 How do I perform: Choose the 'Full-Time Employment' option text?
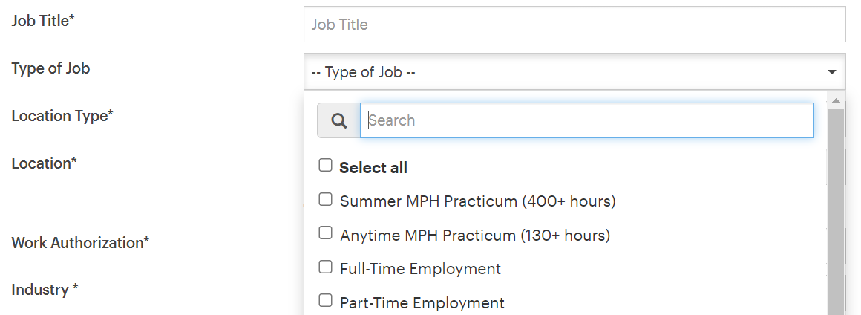tap(420, 269)
